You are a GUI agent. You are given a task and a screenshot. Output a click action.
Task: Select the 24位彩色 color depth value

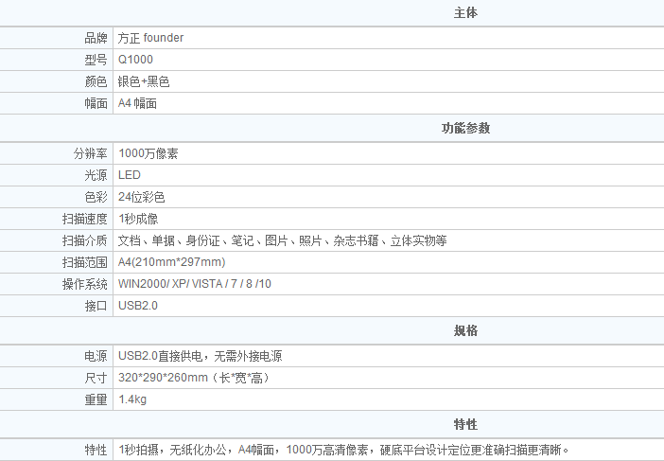coord(142,197)
